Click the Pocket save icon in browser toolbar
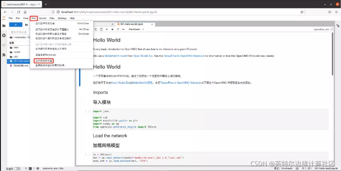Image resolution: width=341 pixels, height=171 pixels. 330,12
